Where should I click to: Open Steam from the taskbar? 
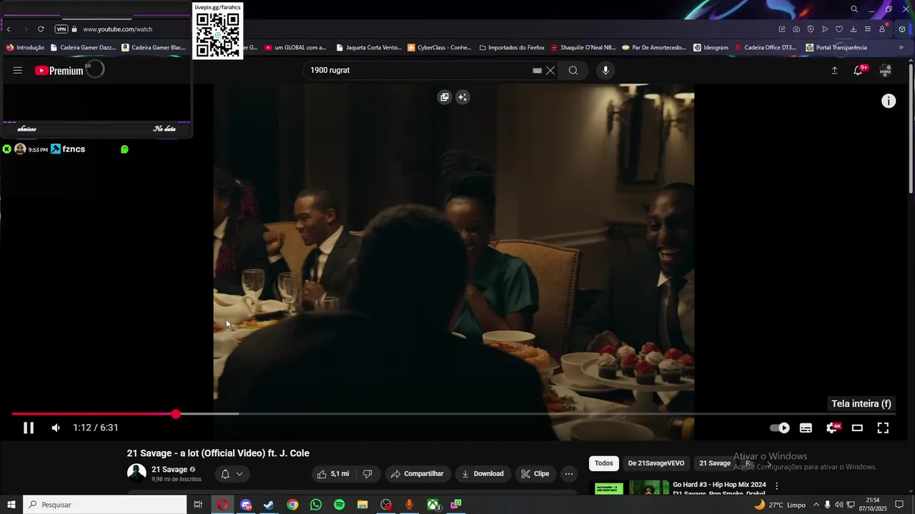[x=269, y=505]
